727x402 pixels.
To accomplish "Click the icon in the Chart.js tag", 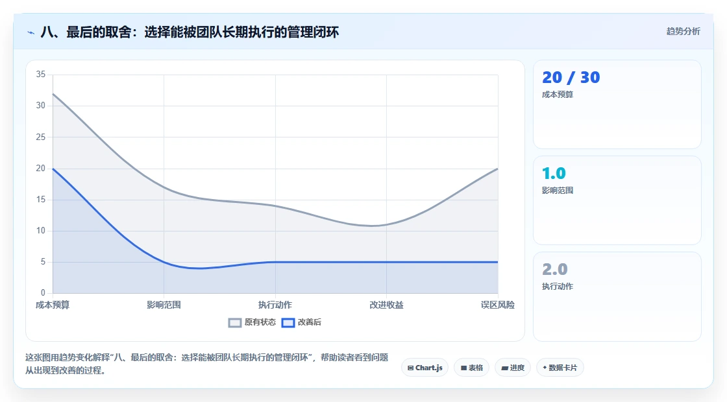I will point(410,368).
